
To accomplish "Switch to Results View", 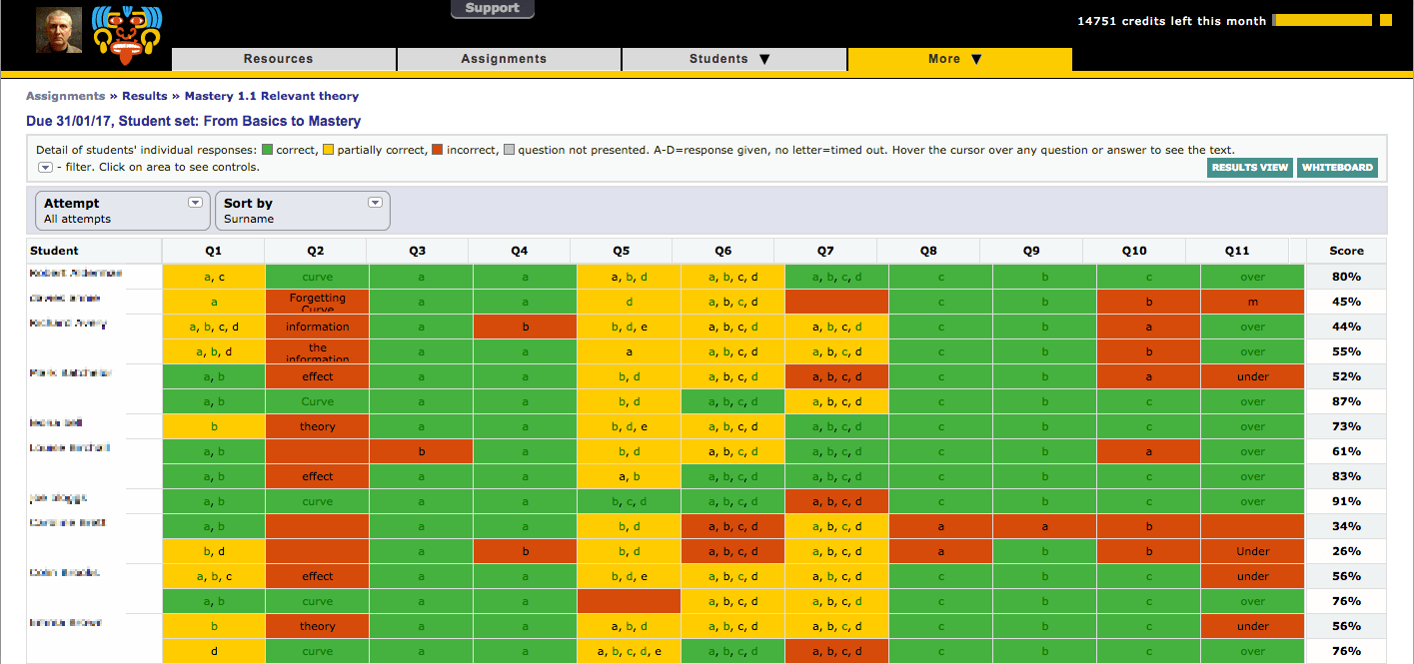I will pos(1250,168).
